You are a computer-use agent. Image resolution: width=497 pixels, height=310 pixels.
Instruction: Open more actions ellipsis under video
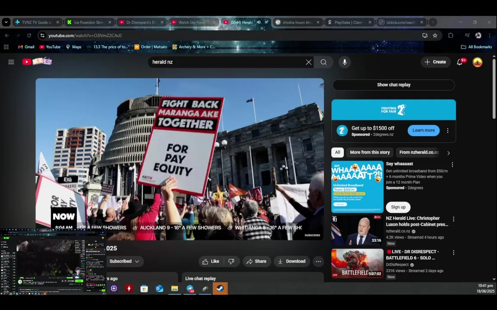pos(318,261)
